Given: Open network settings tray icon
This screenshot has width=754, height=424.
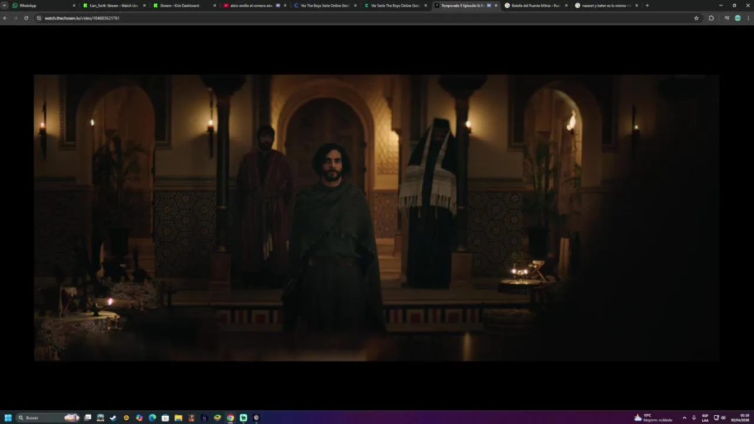Looking at the screenshot, I should (716, 418).
